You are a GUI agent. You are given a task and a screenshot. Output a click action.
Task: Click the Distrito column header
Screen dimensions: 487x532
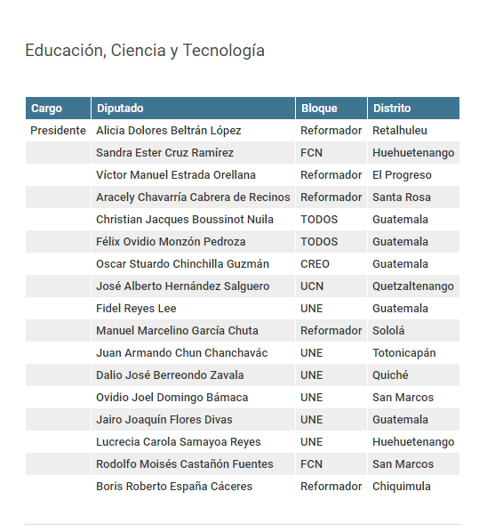413,108
